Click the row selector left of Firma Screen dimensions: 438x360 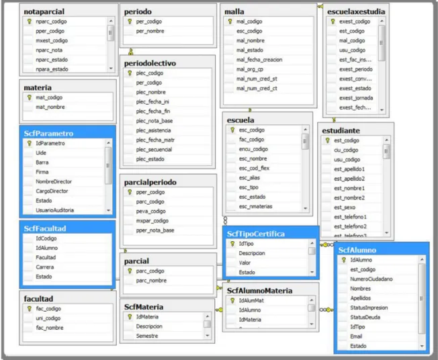28,172
